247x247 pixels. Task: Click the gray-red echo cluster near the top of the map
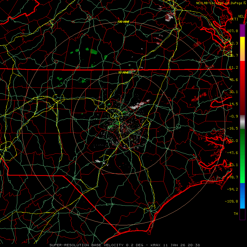(x=170, y=16)
